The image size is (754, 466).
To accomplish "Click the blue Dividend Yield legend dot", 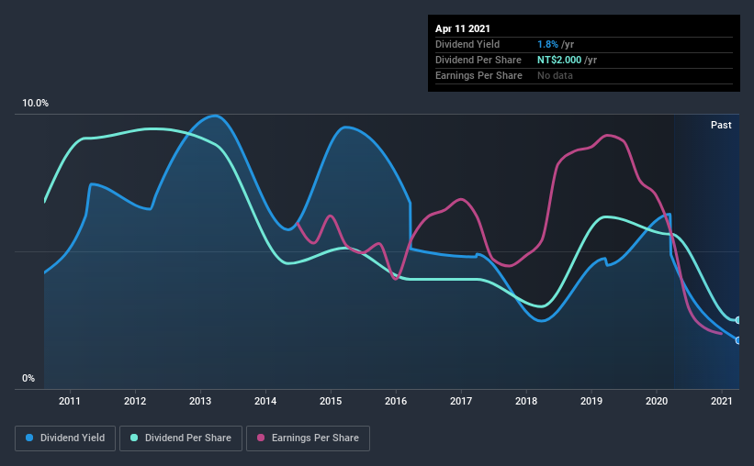I will point(29,438).
